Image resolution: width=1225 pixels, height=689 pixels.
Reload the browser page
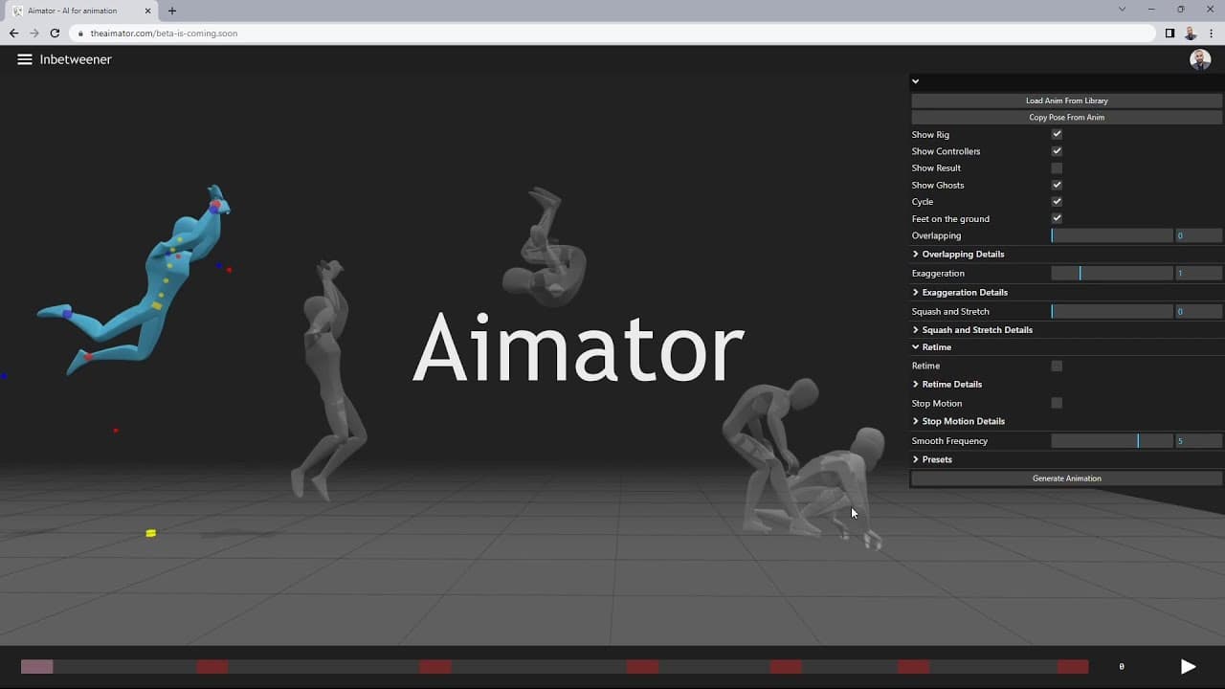pos(55,33)
